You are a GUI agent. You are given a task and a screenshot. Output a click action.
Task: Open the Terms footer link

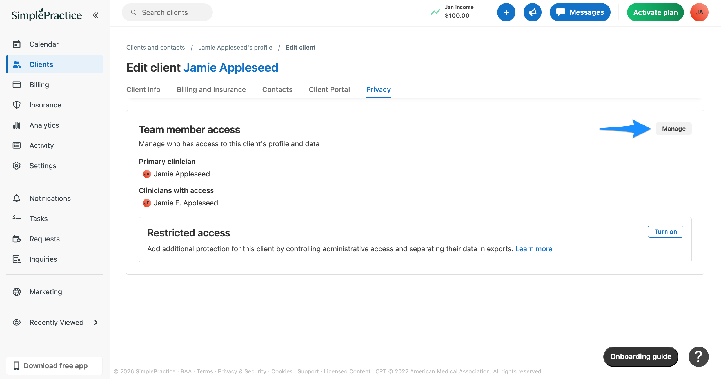[205, 371]
